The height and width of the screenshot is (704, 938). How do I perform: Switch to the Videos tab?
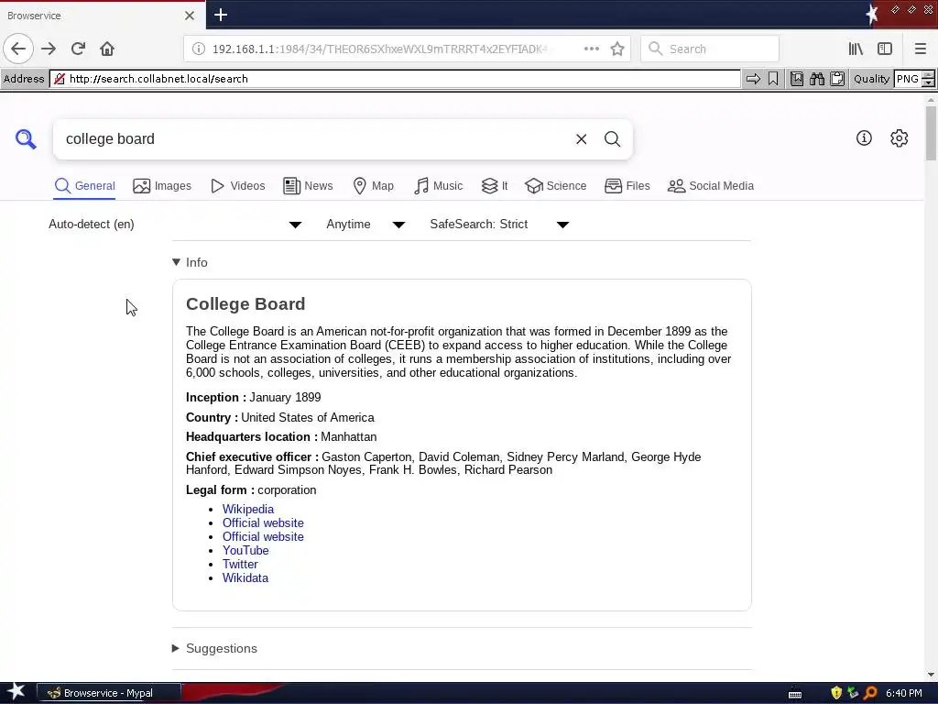point(237,186)
